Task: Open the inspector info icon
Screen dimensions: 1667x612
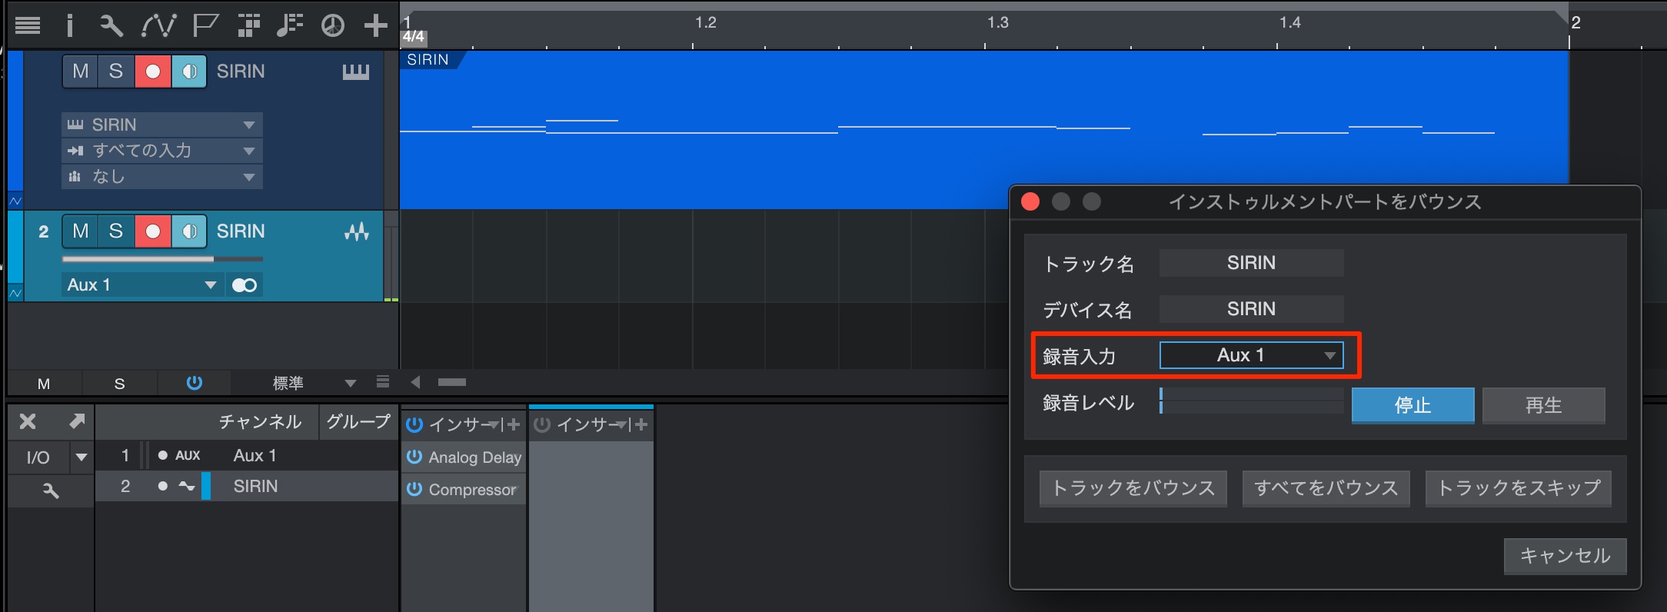Action: tap(70, 25)
